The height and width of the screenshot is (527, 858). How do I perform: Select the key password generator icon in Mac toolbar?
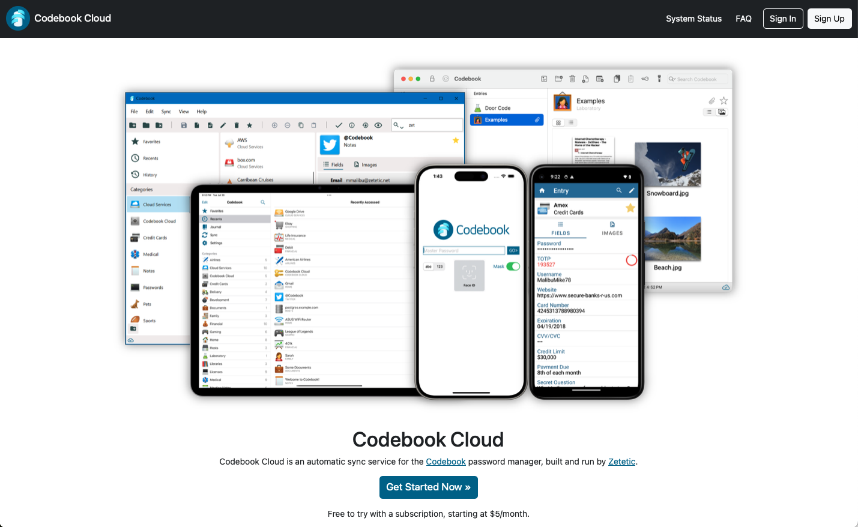coord(646,79)
